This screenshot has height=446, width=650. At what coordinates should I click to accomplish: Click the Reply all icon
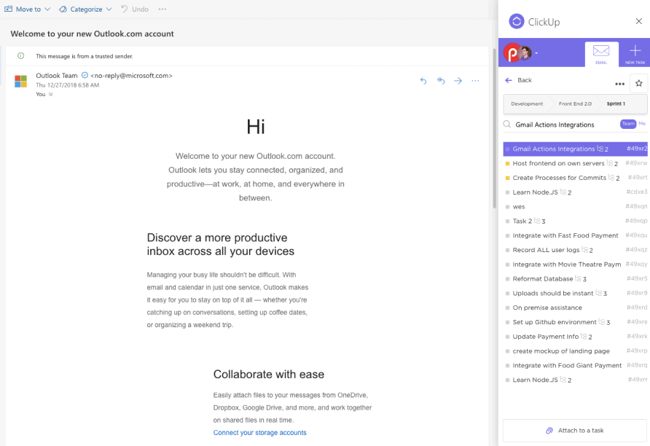pyautogui.click(x=441, y=81)
